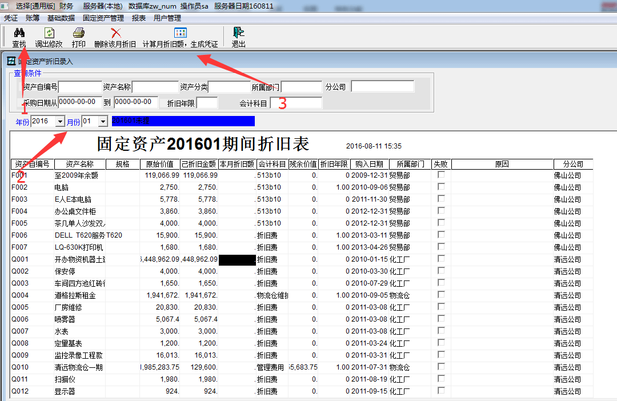Tick the 失败 checkbox for row F001
Viewport: 617px width, 401px height.
441,175
